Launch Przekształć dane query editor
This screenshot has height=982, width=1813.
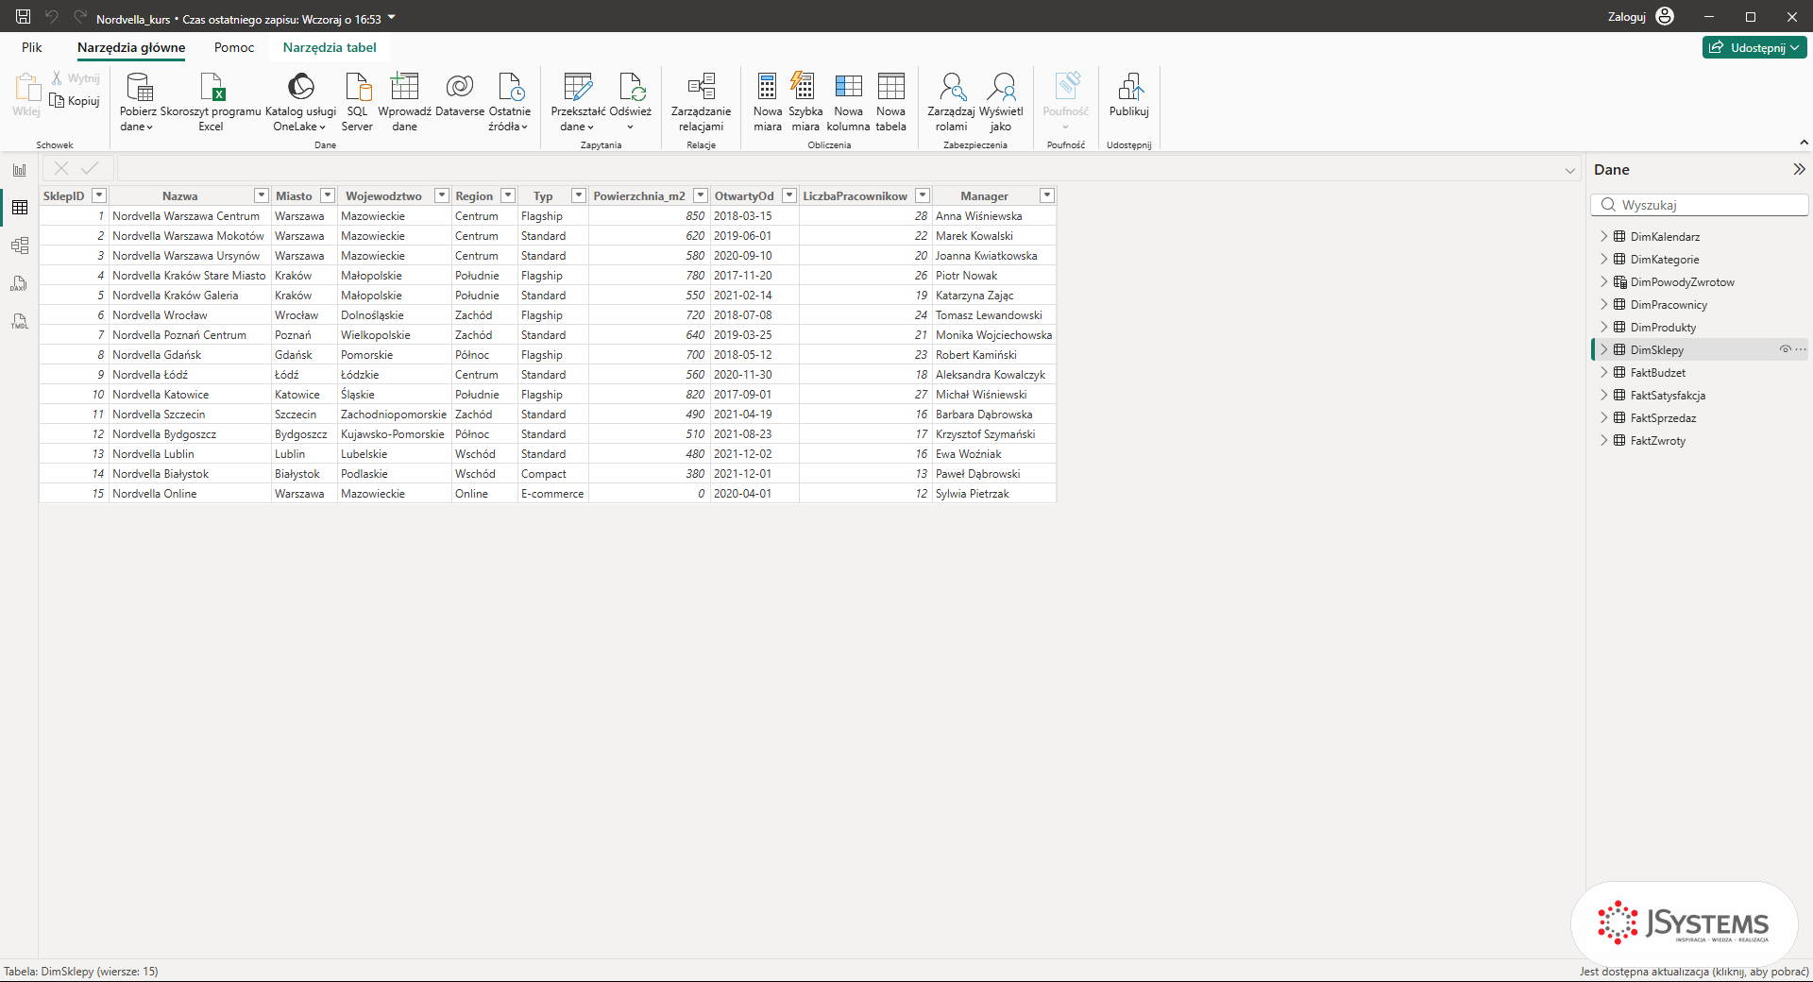pos(578,102)
